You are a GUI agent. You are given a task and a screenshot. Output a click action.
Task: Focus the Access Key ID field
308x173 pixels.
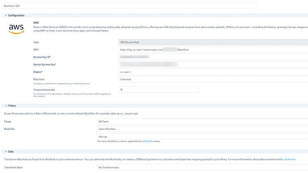pos(213,57)
